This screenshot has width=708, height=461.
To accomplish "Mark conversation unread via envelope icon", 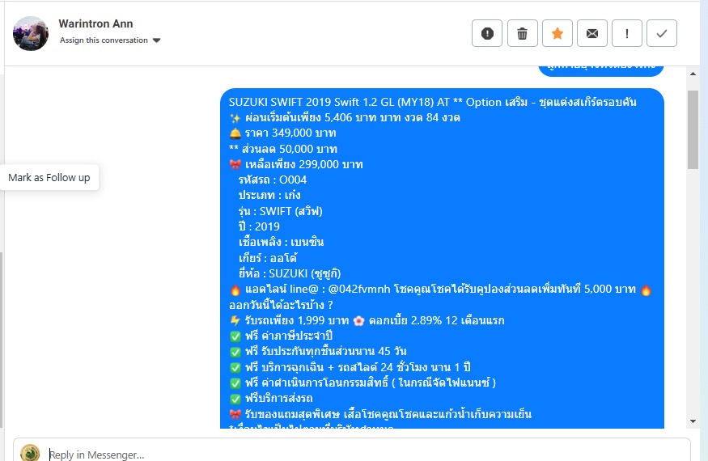I will pyautogui.click(x=592, y=33).
